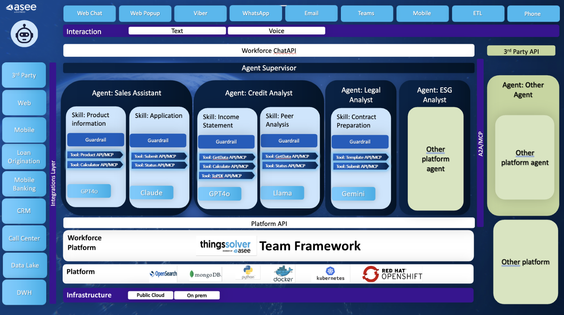
Task: Click Tool: Submit API/MCP in Contract Preparation
Action: click(361, 166)
